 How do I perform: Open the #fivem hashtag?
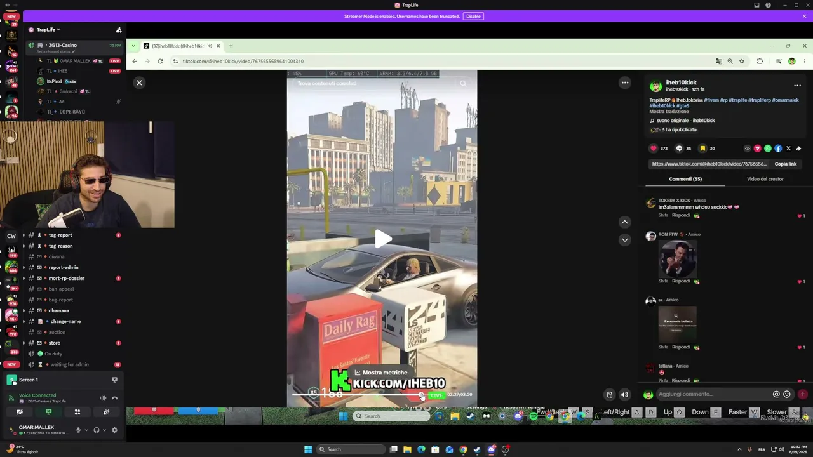click(x=710, y=100)
